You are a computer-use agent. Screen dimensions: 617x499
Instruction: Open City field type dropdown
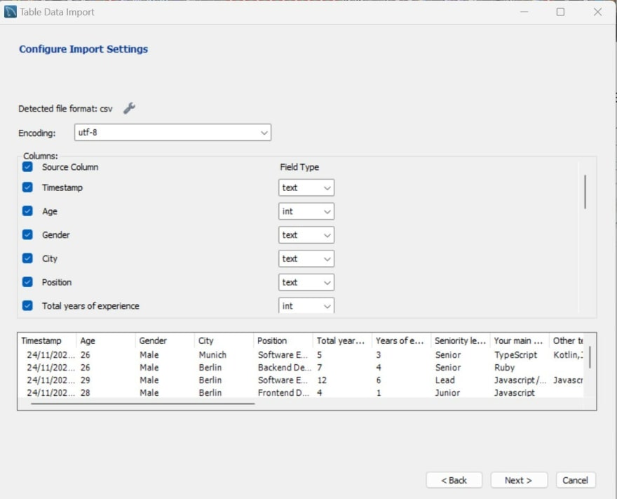[x=306, y=258]
